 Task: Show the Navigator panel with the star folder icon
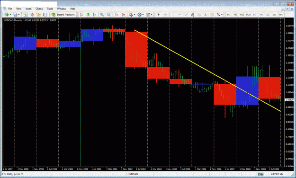tap(38, 15)
